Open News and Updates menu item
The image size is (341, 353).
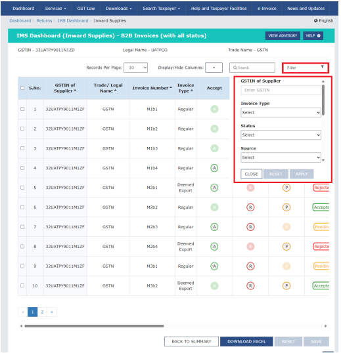coord(306,9)
